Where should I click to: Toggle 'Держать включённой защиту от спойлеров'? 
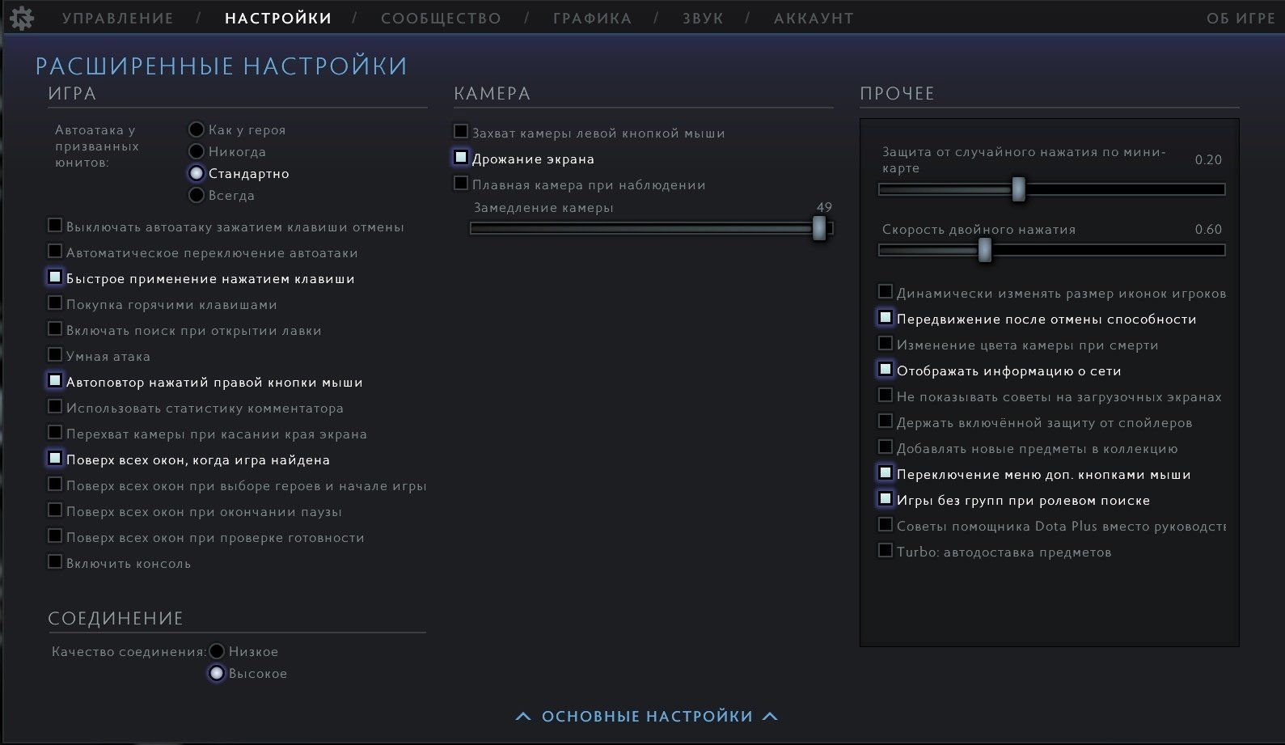886,421
